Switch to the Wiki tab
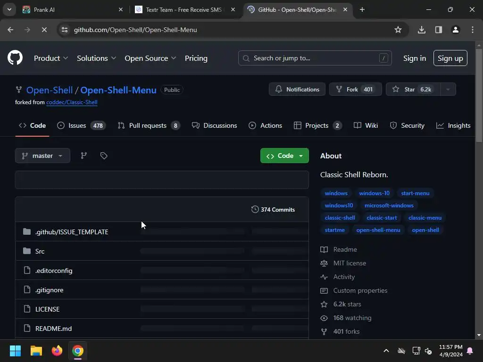The width and height of the screenshot is (483, 362). tap(366, 125)
